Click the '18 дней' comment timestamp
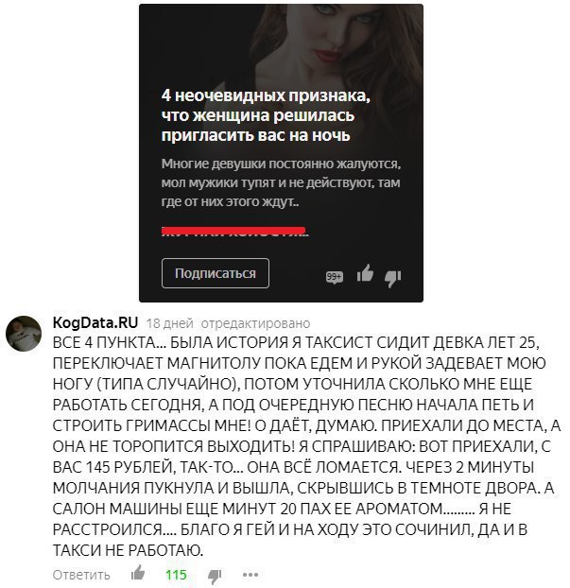The image size is (570, 588). click(169, 323)
